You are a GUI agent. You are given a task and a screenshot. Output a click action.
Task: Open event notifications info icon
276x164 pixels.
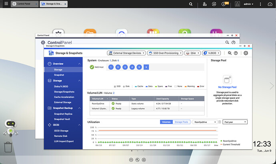[223, 4]
